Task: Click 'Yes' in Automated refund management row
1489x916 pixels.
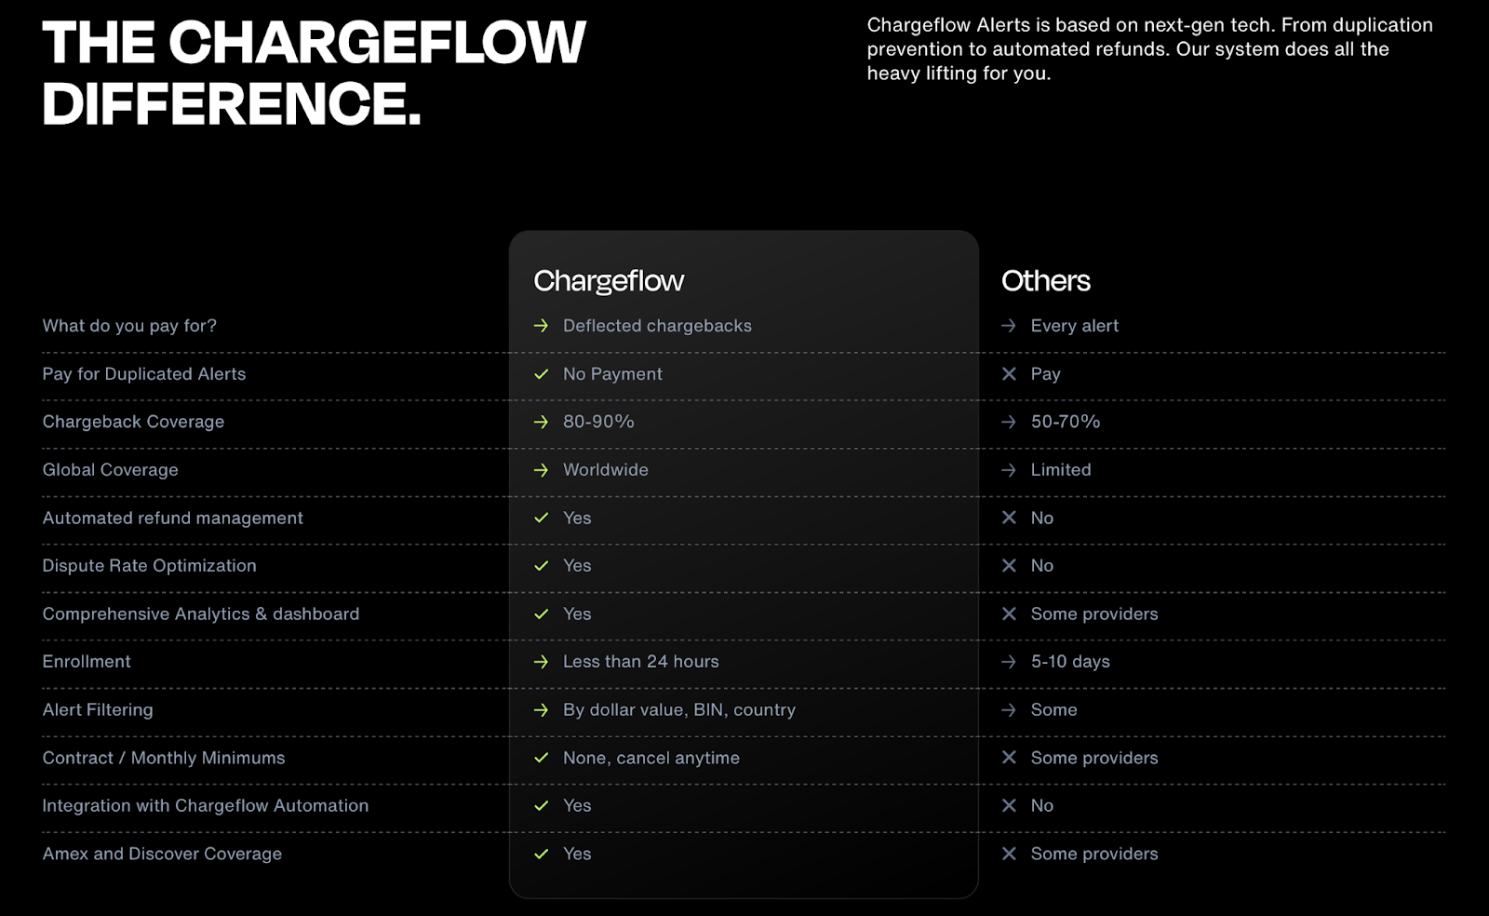Action: point(577,518)
